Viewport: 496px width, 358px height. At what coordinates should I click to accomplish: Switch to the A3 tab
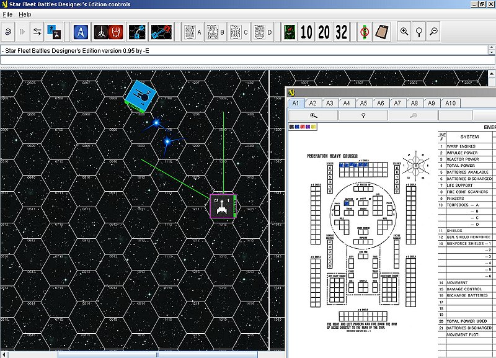click(330, 103)
